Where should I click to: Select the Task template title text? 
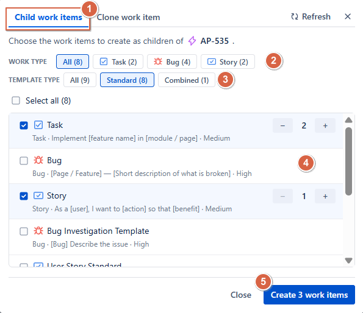(x=55, y=125)
